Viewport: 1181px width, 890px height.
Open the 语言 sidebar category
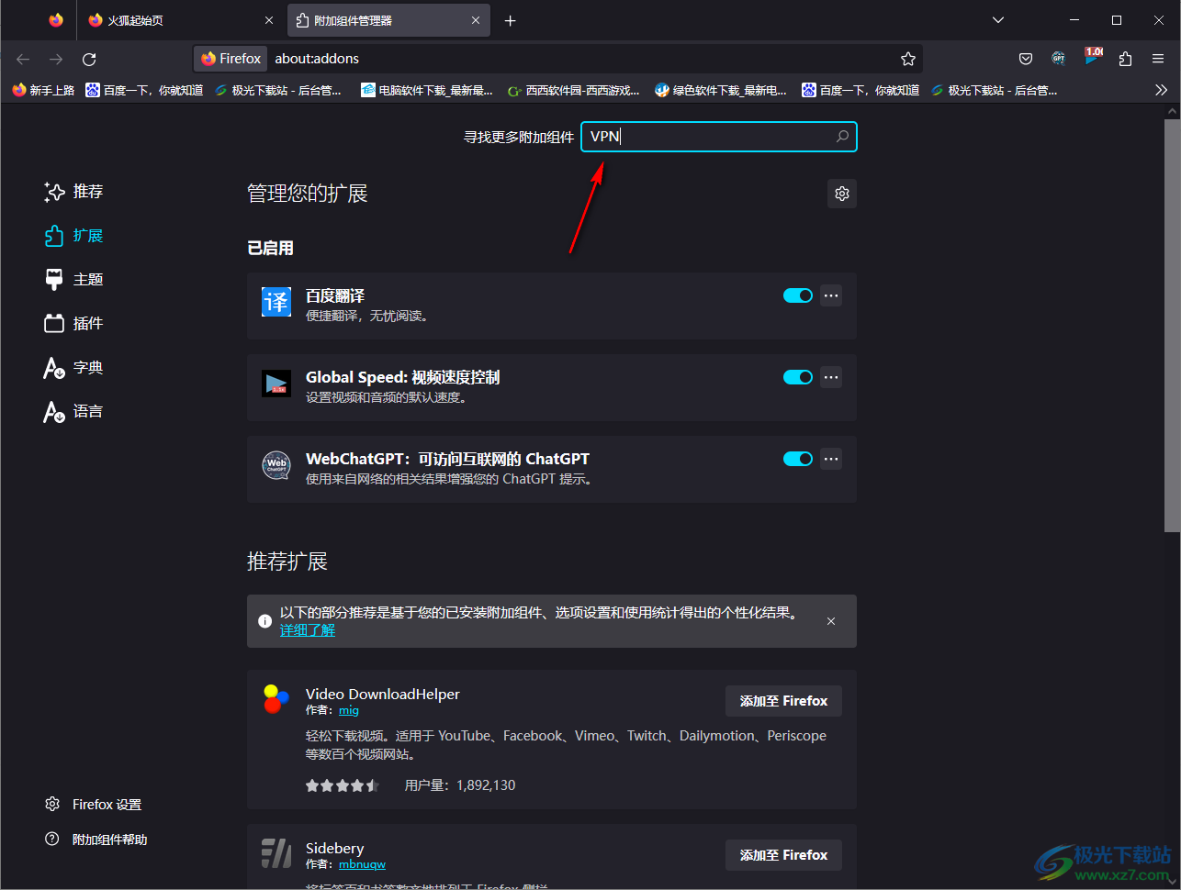(74, 412)
